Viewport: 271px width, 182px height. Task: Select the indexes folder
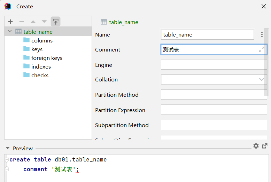tap(41, 66)
